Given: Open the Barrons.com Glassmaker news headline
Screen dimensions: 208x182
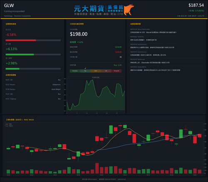Looking at the screenshot, I should pos(150,63).
